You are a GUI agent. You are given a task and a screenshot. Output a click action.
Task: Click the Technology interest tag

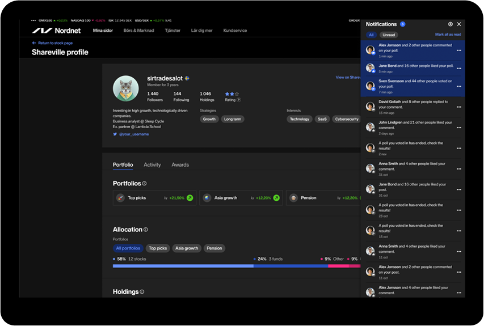coord(300,119)
